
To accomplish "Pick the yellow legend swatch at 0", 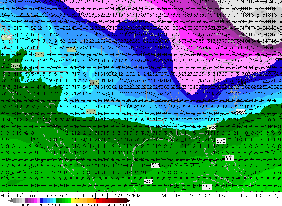I will click(73, 200).
